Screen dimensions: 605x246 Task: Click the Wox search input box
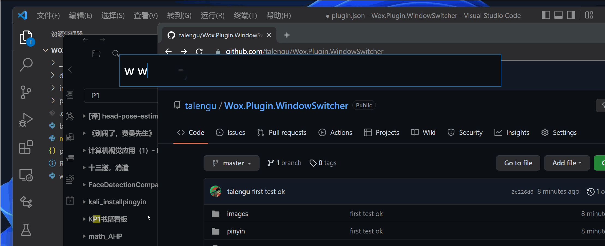pos(310,71)
